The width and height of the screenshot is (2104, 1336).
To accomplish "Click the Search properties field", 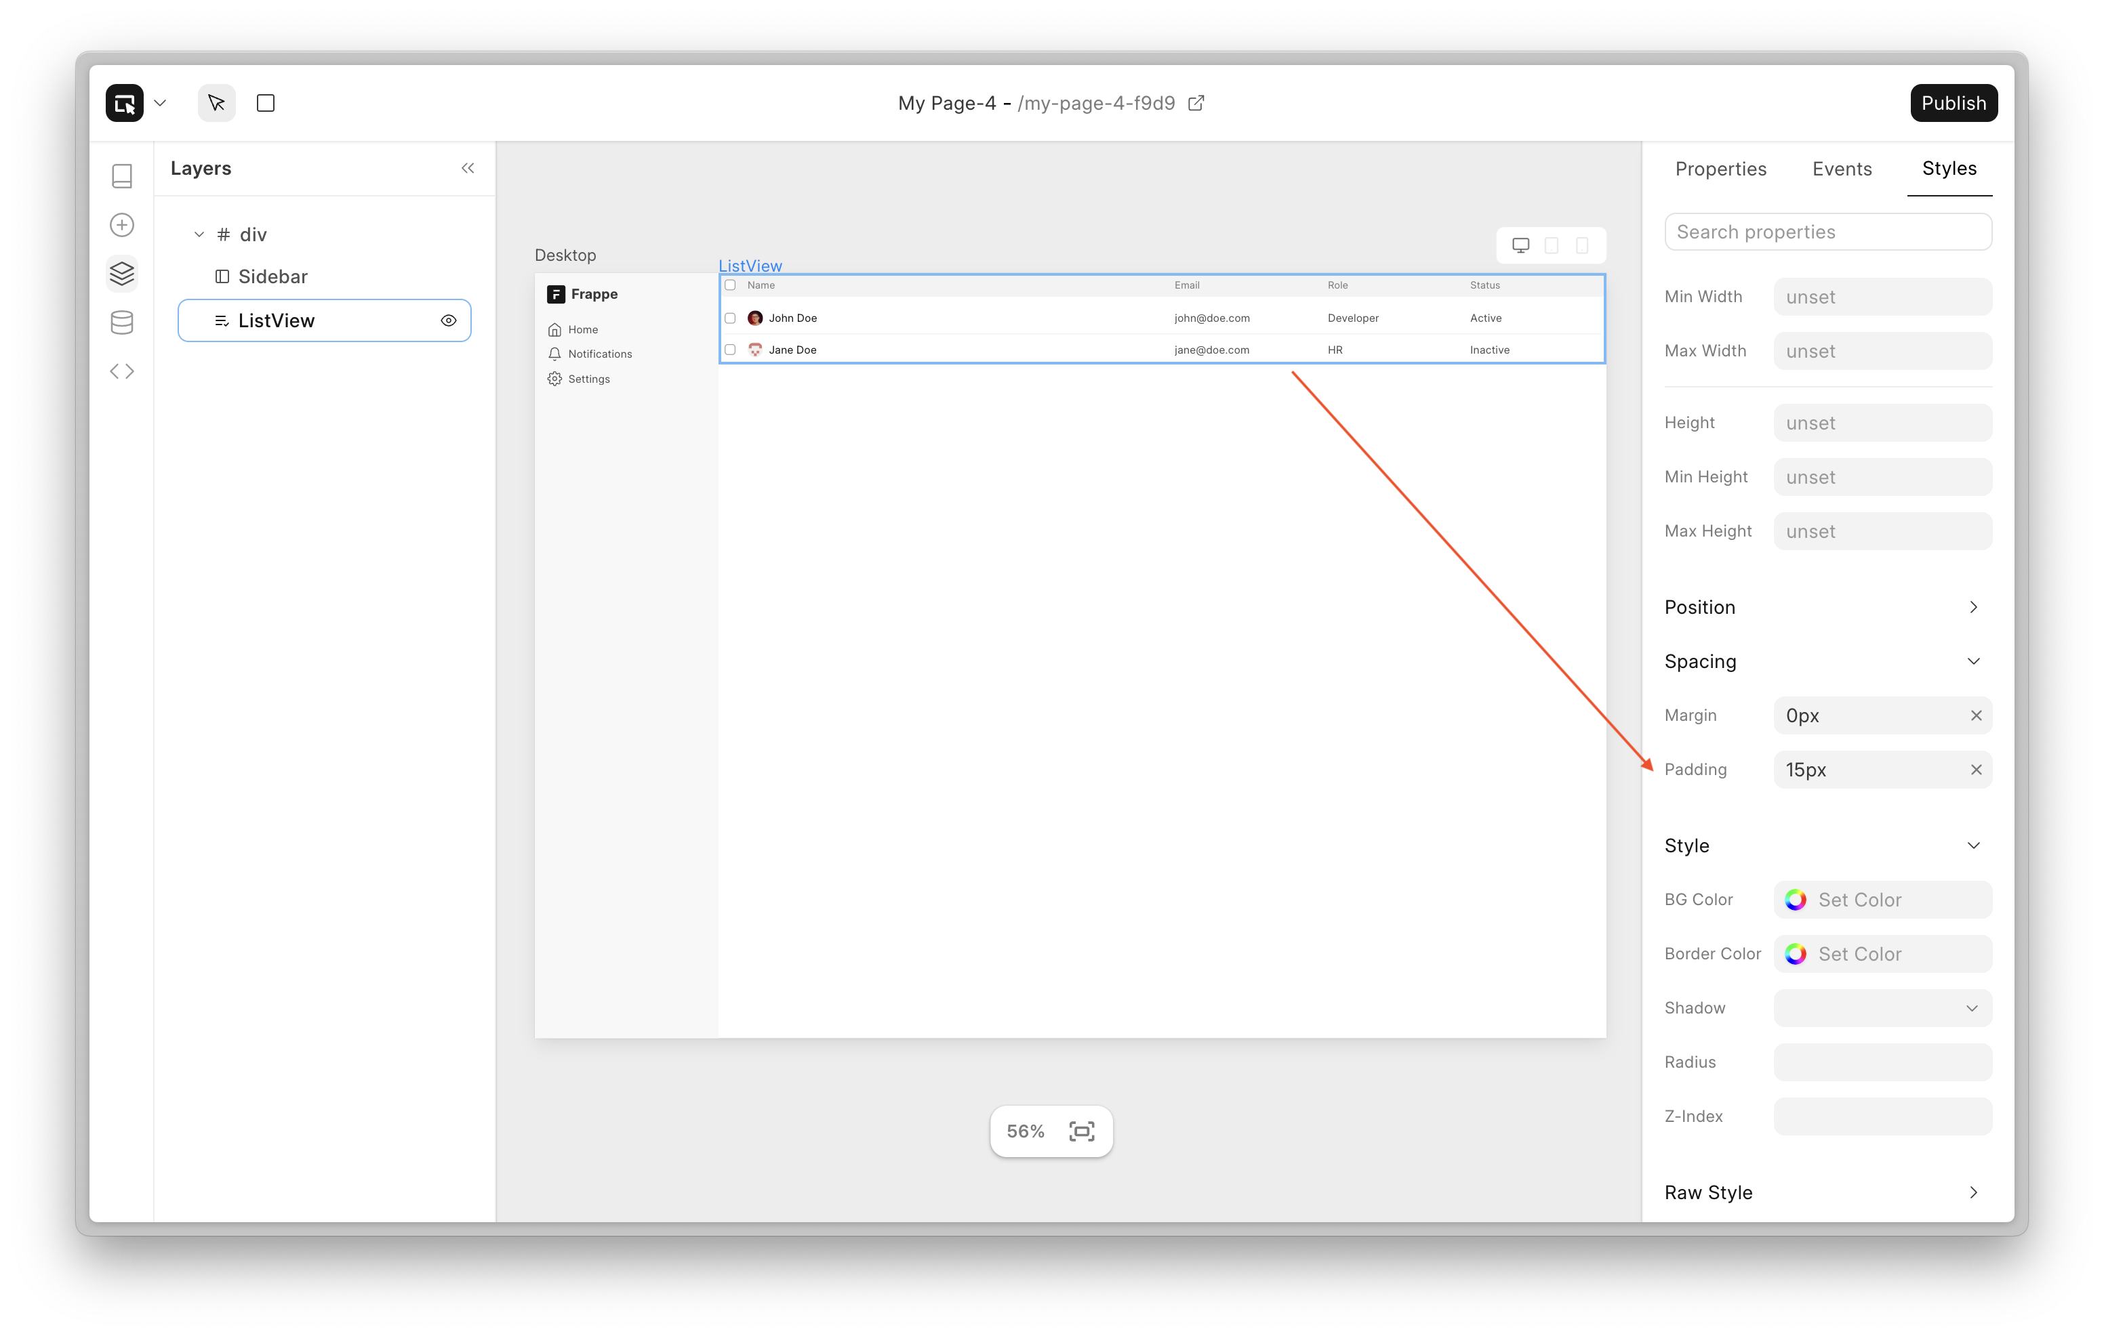I will pyautogui.click(x=1827, y=232).
